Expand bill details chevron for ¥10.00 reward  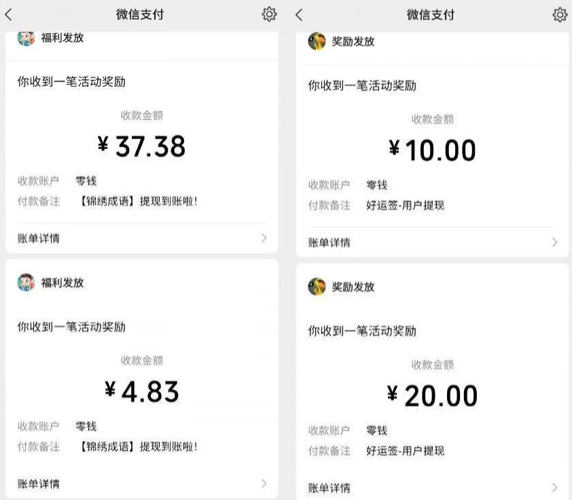click(554, 242)
